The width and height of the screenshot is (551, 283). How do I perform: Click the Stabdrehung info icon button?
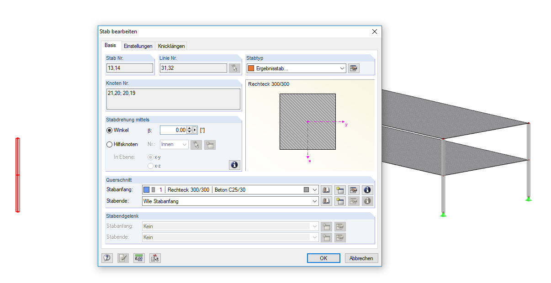[234, 165]
